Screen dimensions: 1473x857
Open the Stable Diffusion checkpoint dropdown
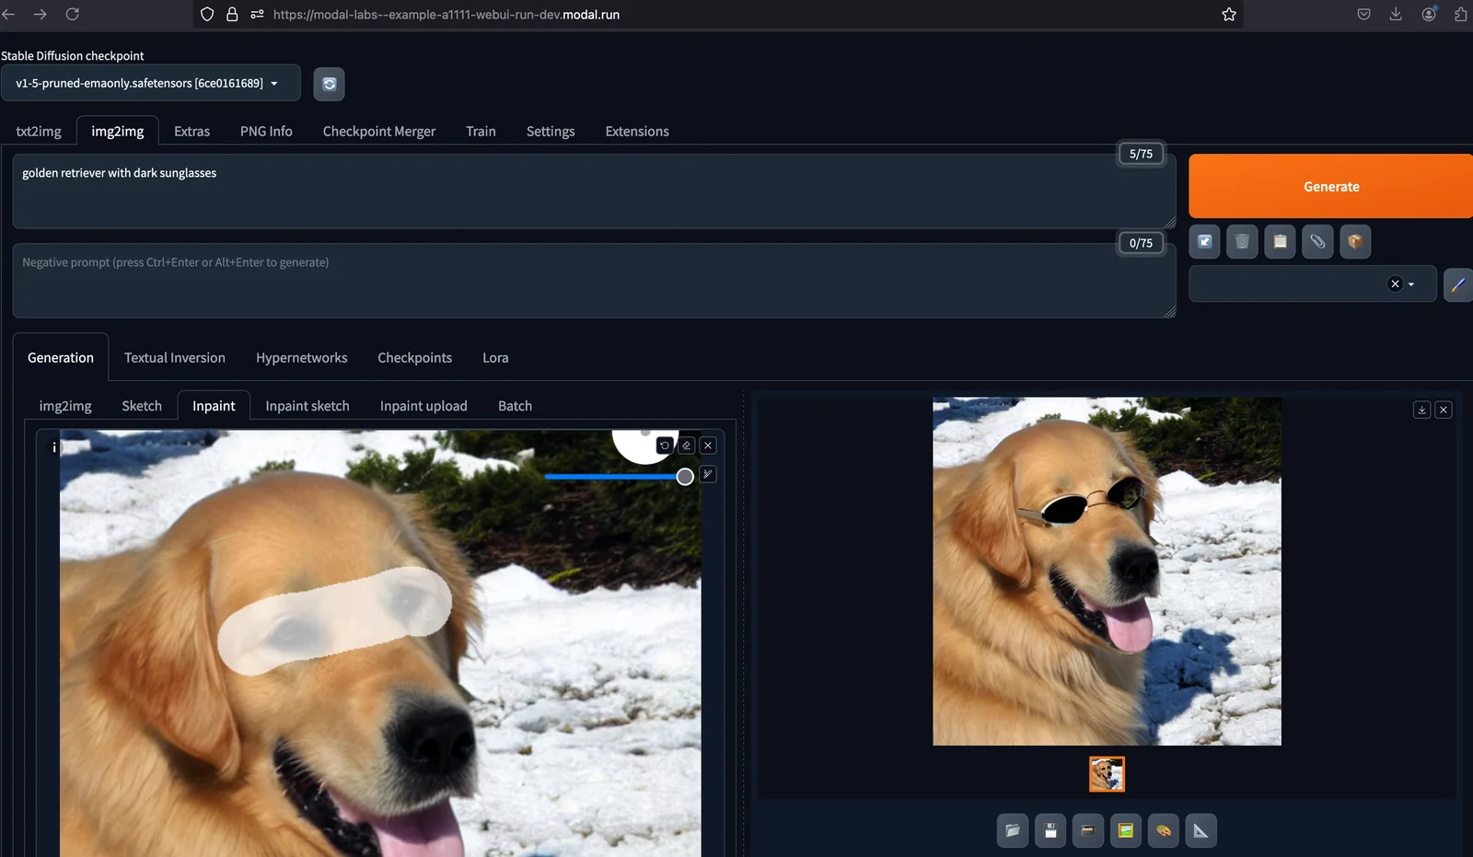150,84
